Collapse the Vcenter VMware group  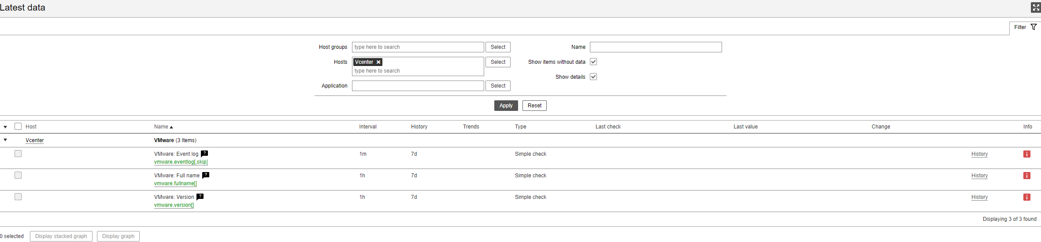point(5,140)
